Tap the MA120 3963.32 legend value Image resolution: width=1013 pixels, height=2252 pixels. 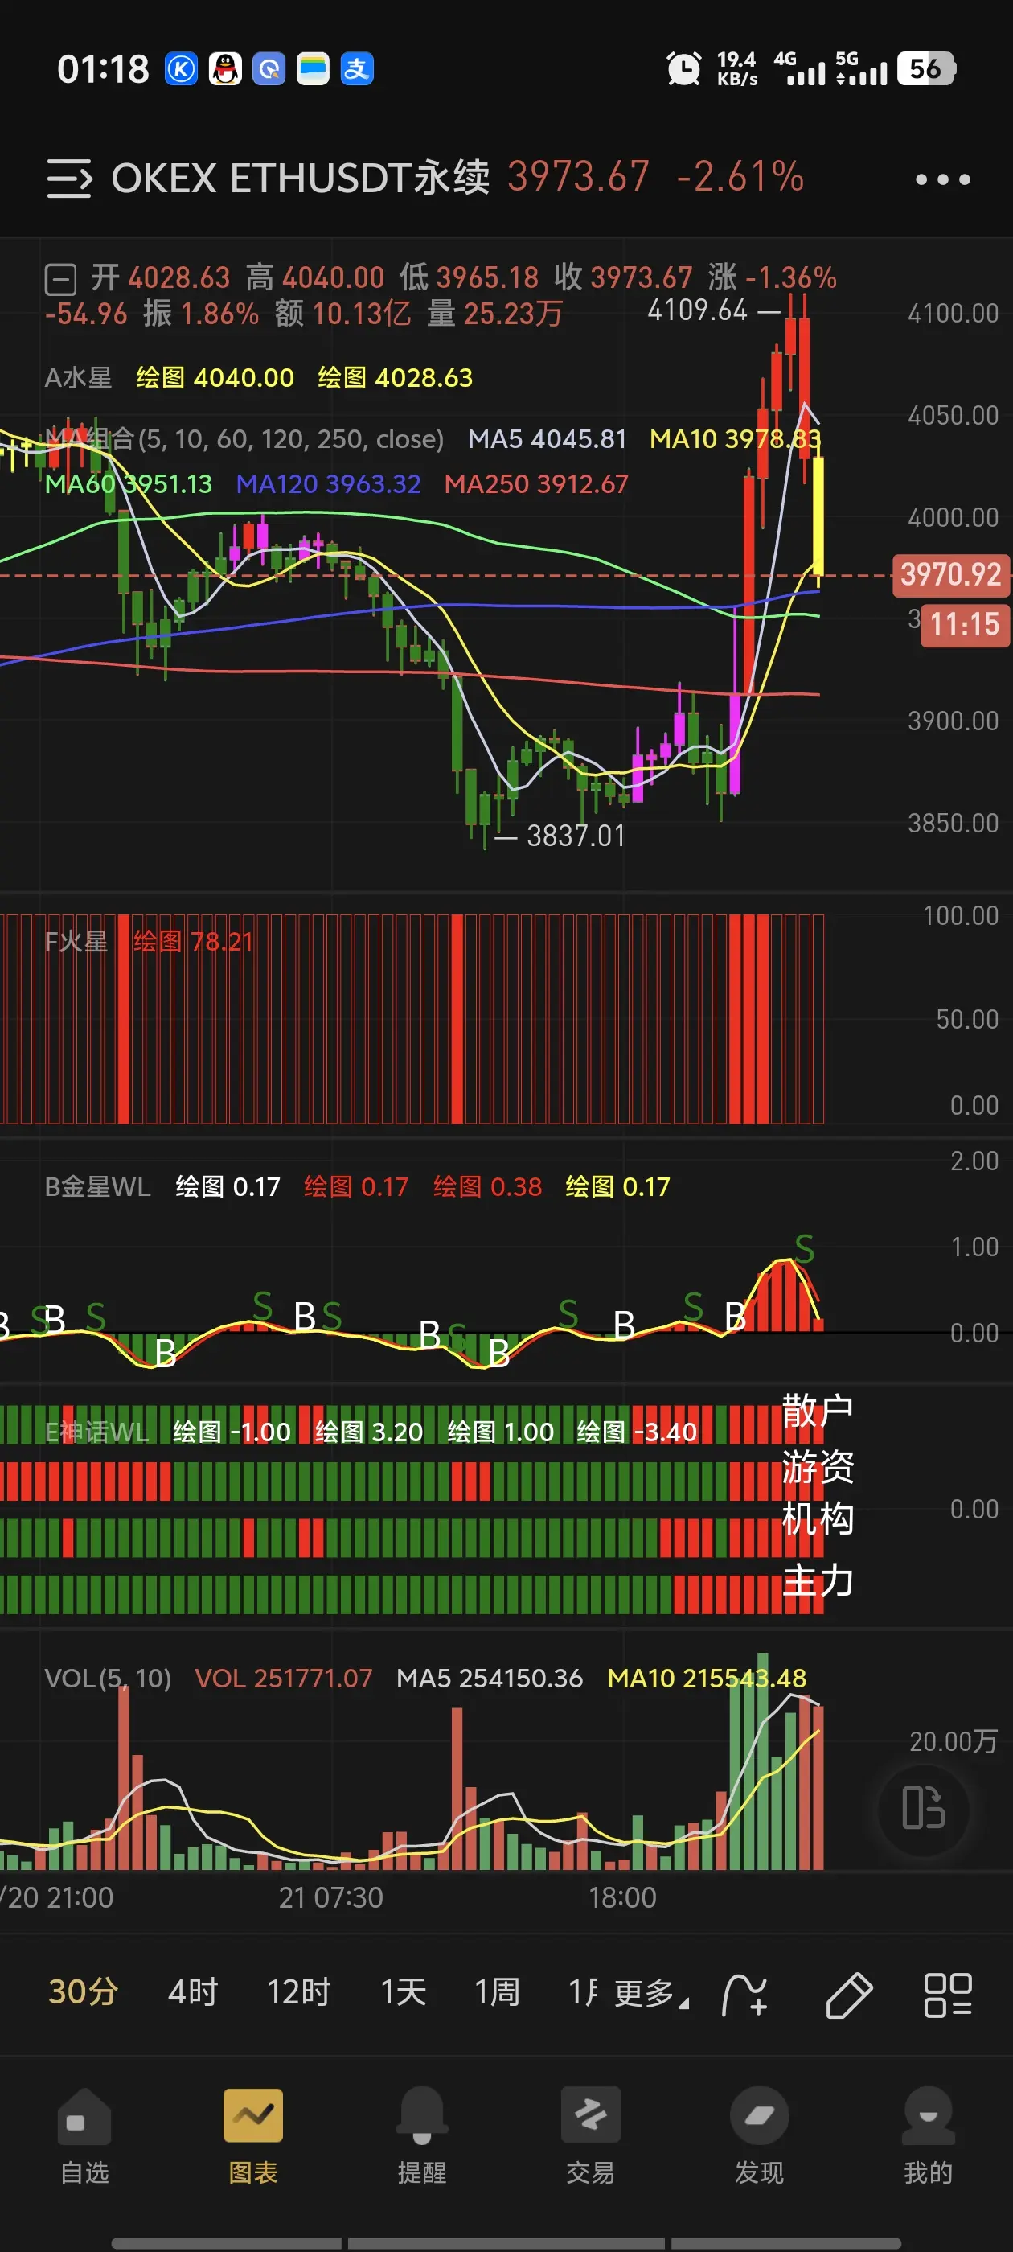click(x=329, y=484)
